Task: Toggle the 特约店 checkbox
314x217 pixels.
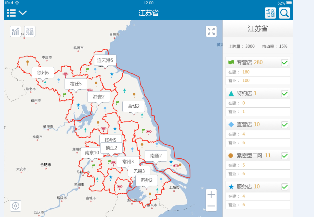Action: 285,94
